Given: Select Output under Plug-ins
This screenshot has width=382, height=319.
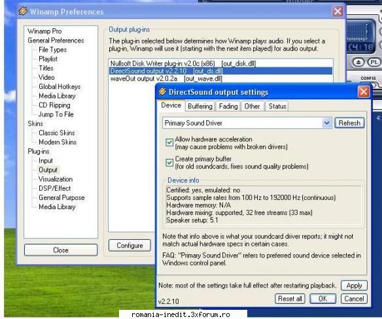Looking at the screenshot, I should pos(48,170).
